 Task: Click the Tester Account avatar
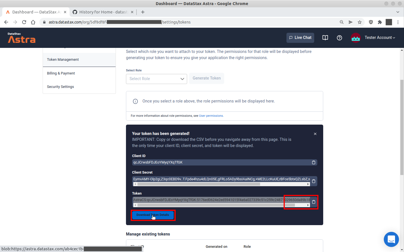356,38
